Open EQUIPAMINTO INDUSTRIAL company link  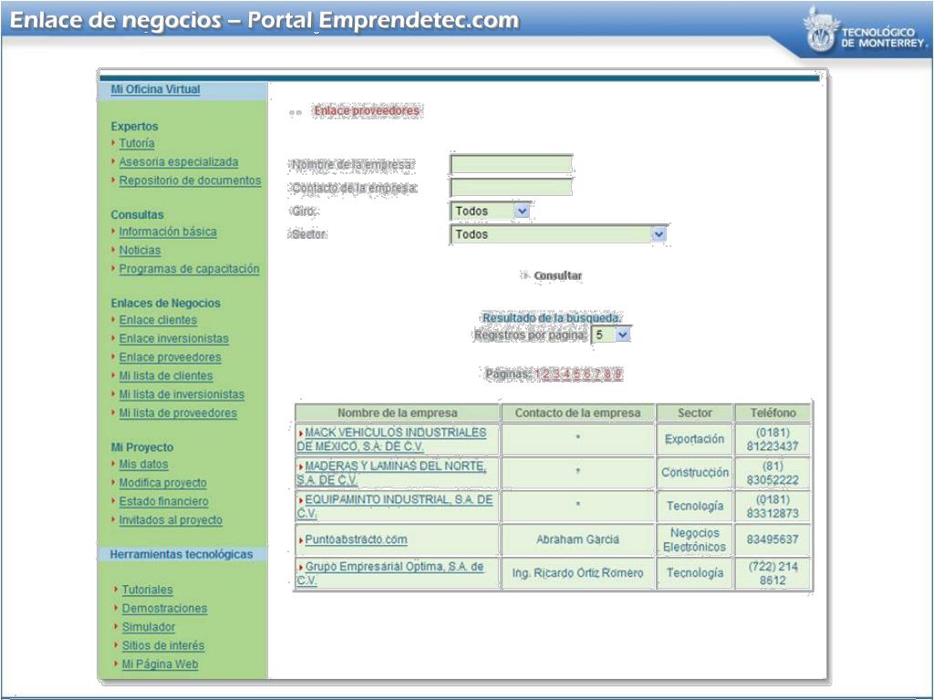[394, 506]
